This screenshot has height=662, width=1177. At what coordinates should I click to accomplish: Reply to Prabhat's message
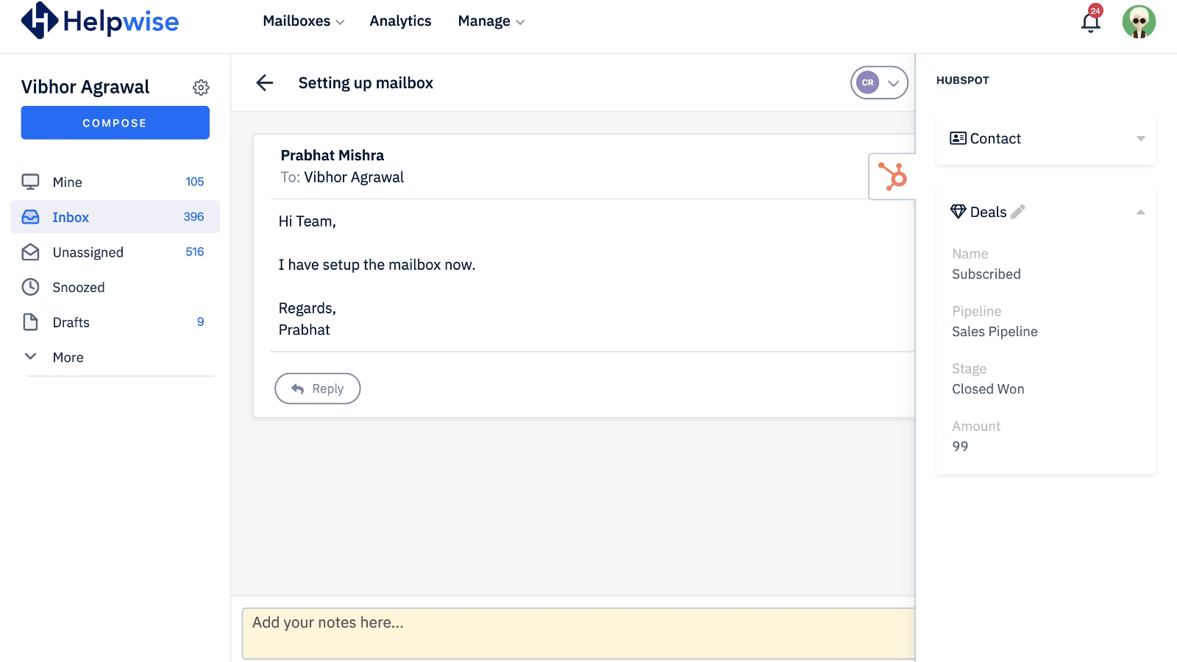tap(317, 388)
